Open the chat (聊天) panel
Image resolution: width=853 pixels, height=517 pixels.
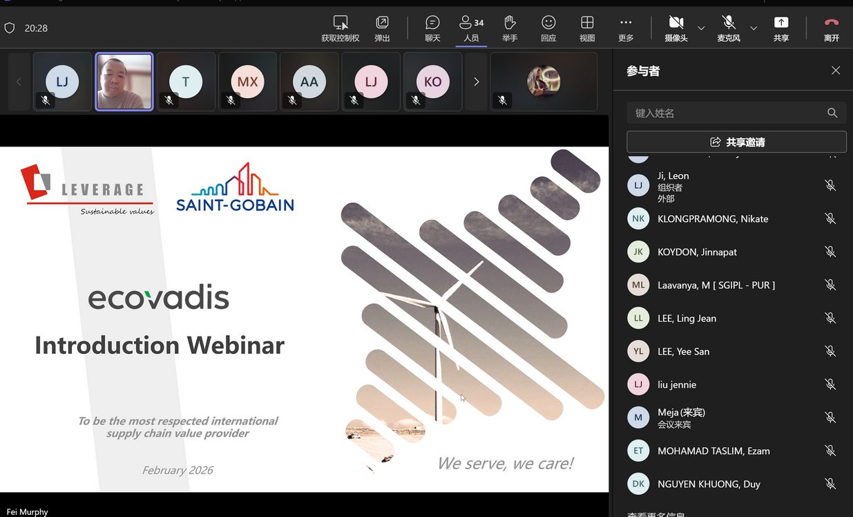[x=432, y=28]
